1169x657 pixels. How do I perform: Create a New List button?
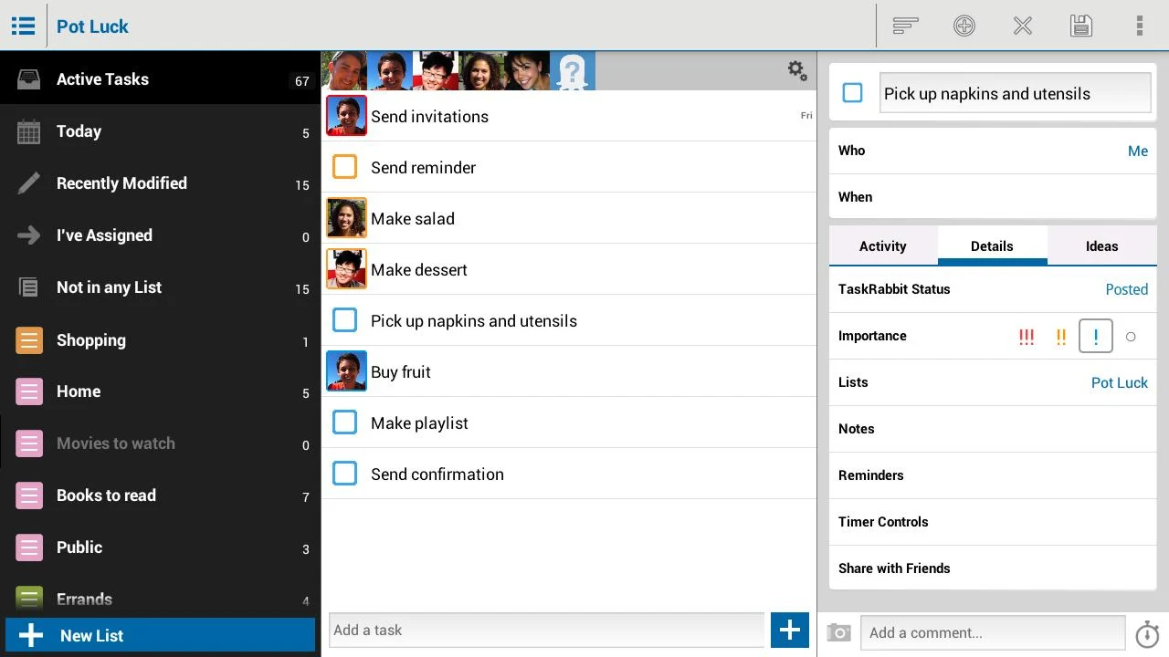tap(160, 636)
